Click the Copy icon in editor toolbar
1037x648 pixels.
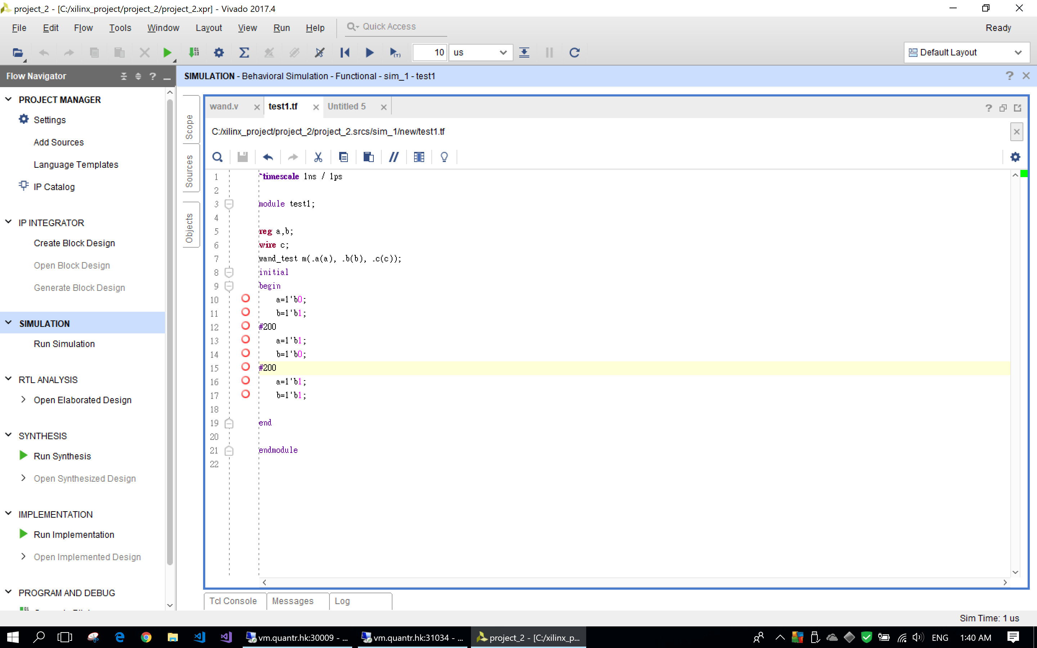pyautogui.click(x=343, y=157)
